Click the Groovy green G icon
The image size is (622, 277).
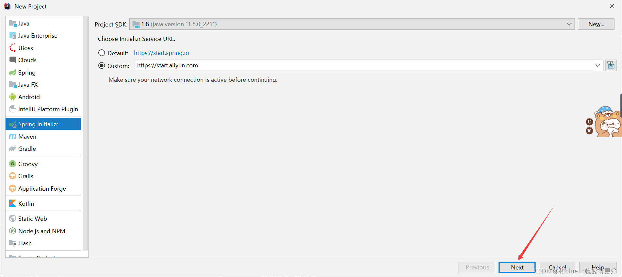13,164
